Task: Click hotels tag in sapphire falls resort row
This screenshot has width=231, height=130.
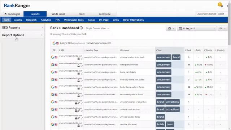Action: 161,124
